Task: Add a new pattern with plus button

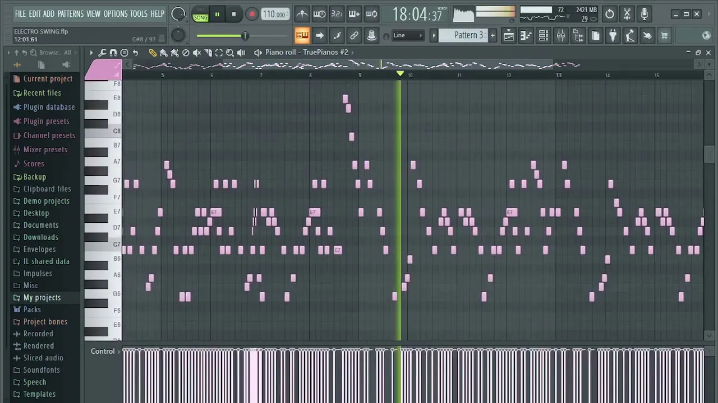Action: [493, 35]
